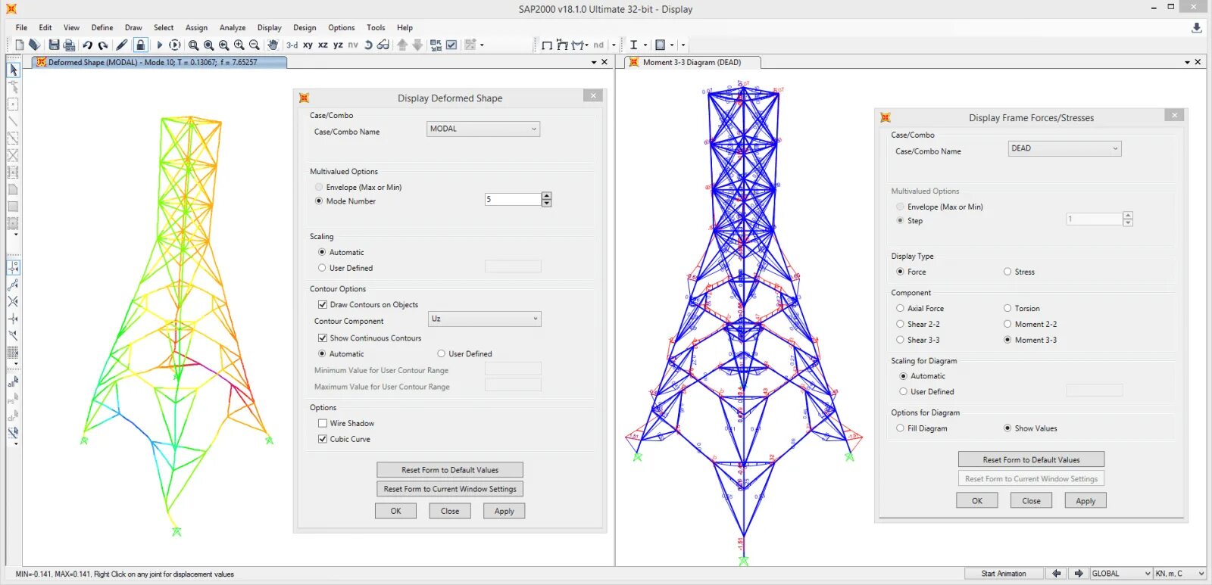
Task: Click the download arrow icon at top right
Action: coord(1197,27)
